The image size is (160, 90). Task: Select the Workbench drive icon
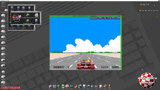(3, 82)
